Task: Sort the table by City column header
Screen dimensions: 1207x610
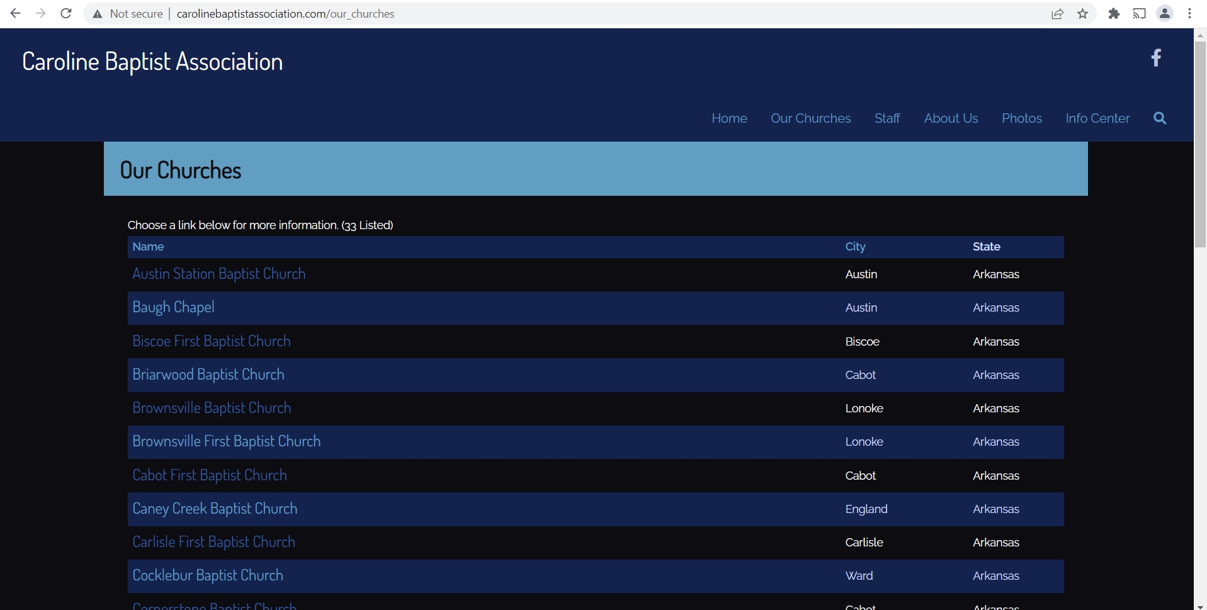Action: pos(855,247)
